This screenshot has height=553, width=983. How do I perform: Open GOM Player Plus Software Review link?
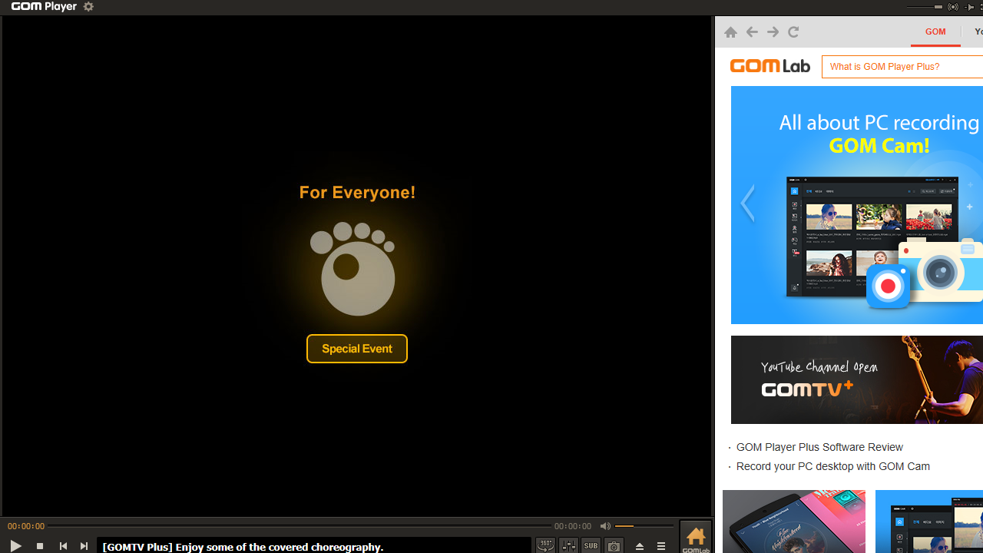(x=819, y=447)
